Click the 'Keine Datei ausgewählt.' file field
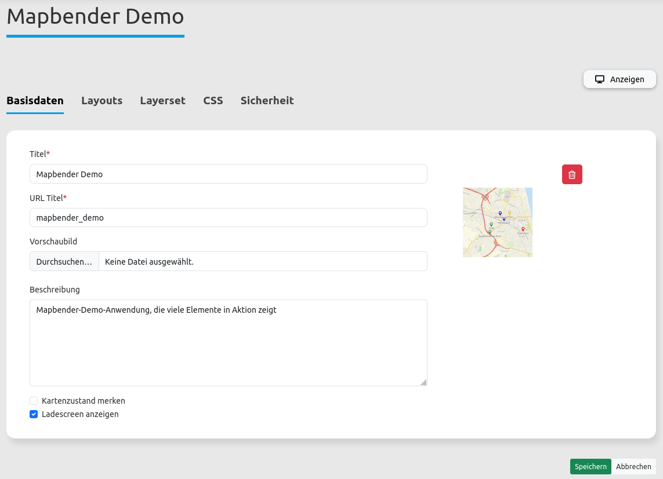Viewport: 663px width, 479px height. pos(262,262)
